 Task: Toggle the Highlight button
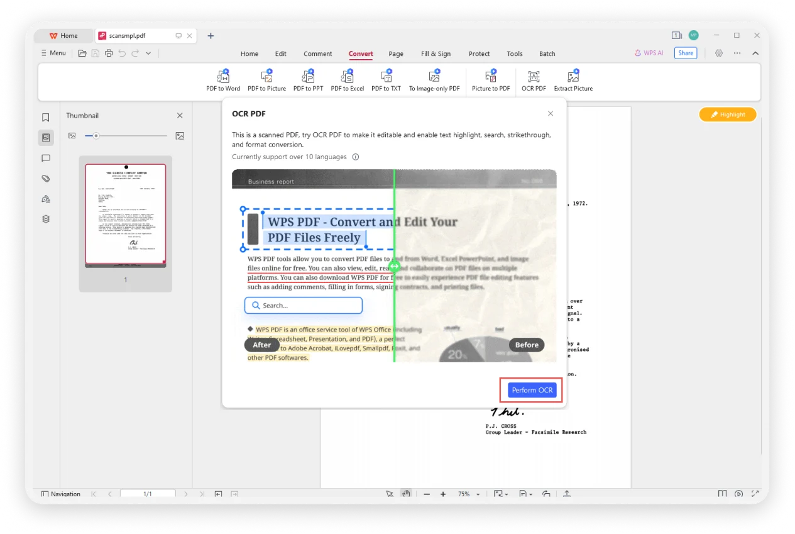728,114
